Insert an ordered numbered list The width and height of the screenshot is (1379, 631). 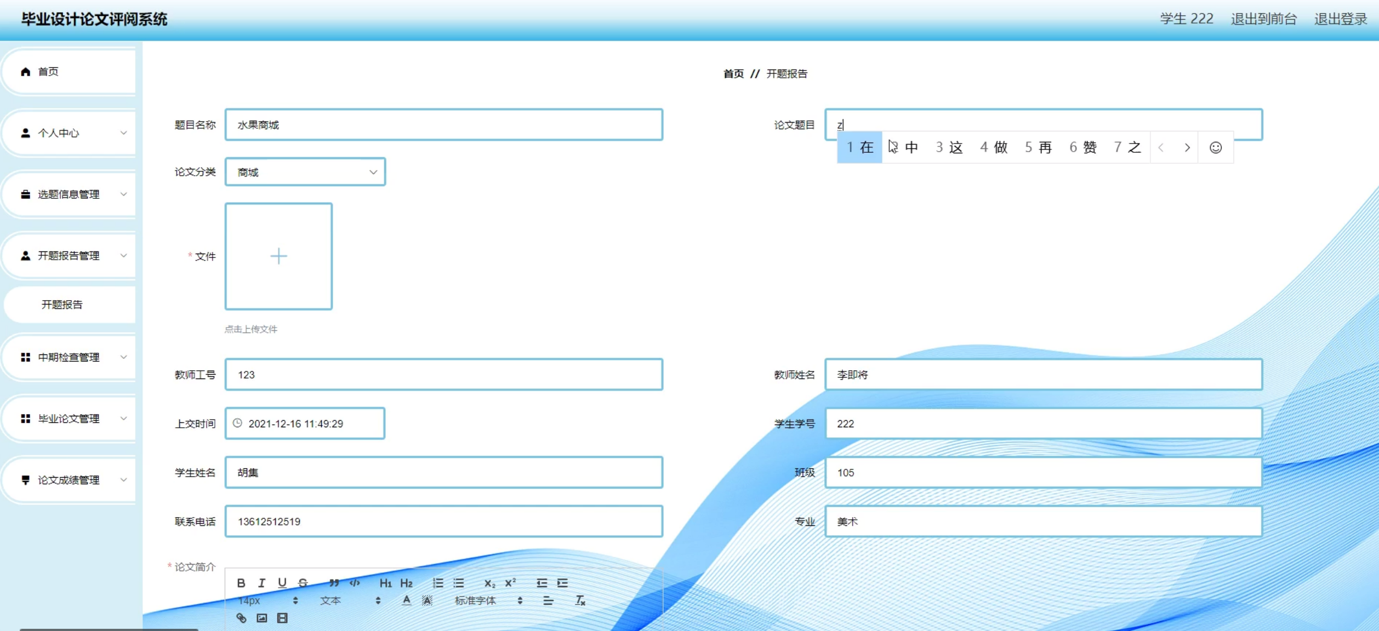(x=438, y=583)
